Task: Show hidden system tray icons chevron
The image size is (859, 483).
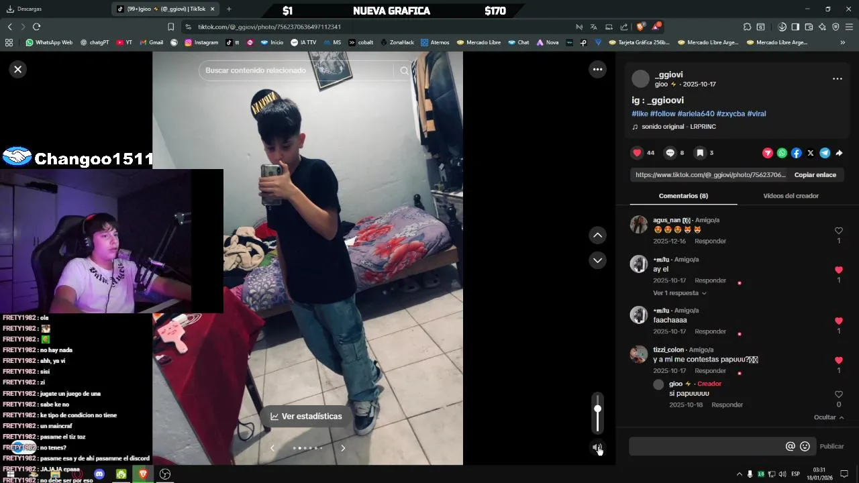Action: coord(740,474)
